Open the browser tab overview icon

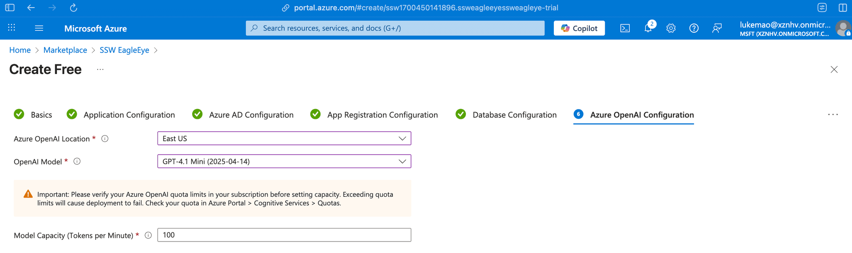point(822,8)
